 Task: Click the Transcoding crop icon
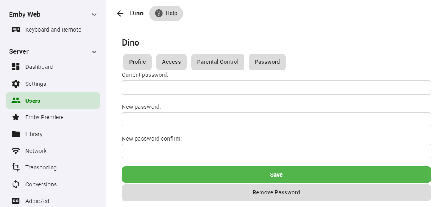[x=16, y=167]
